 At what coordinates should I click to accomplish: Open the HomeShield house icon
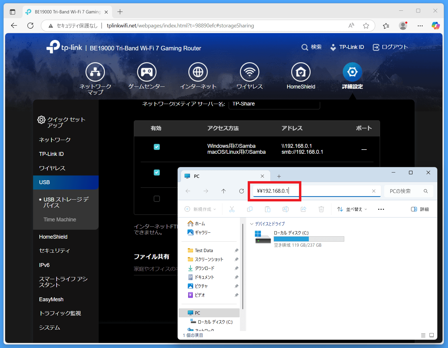(301, 72)
